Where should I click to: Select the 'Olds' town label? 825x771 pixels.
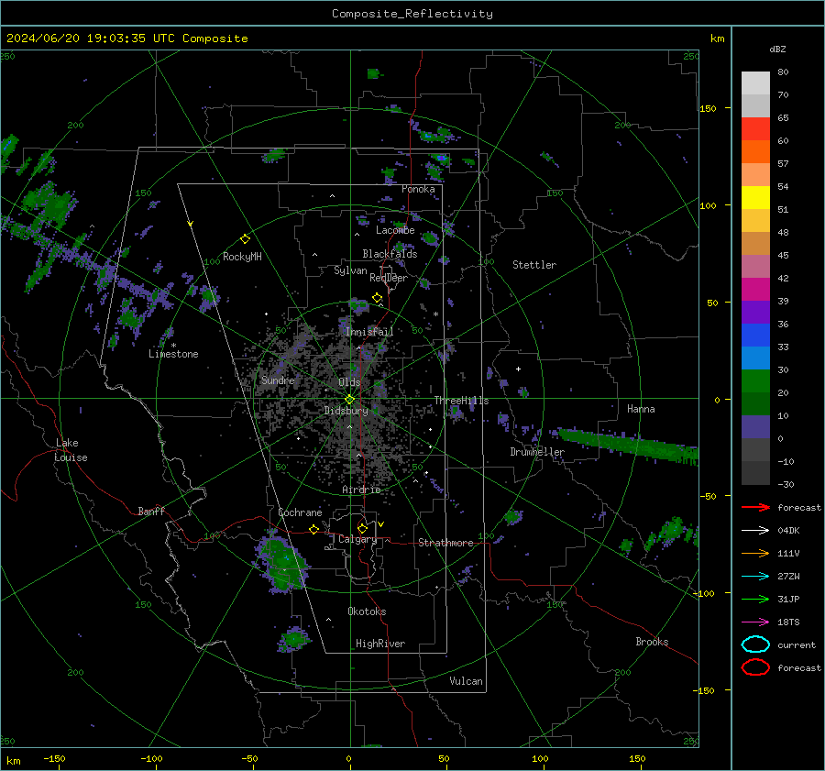[349, 382]
